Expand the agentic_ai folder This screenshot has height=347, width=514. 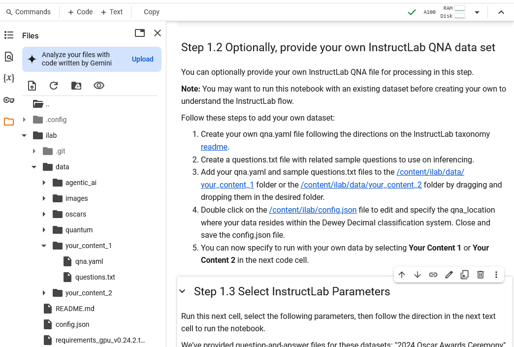[44, 183]
